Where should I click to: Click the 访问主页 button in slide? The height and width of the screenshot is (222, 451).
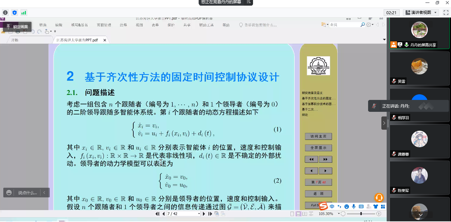318,136
